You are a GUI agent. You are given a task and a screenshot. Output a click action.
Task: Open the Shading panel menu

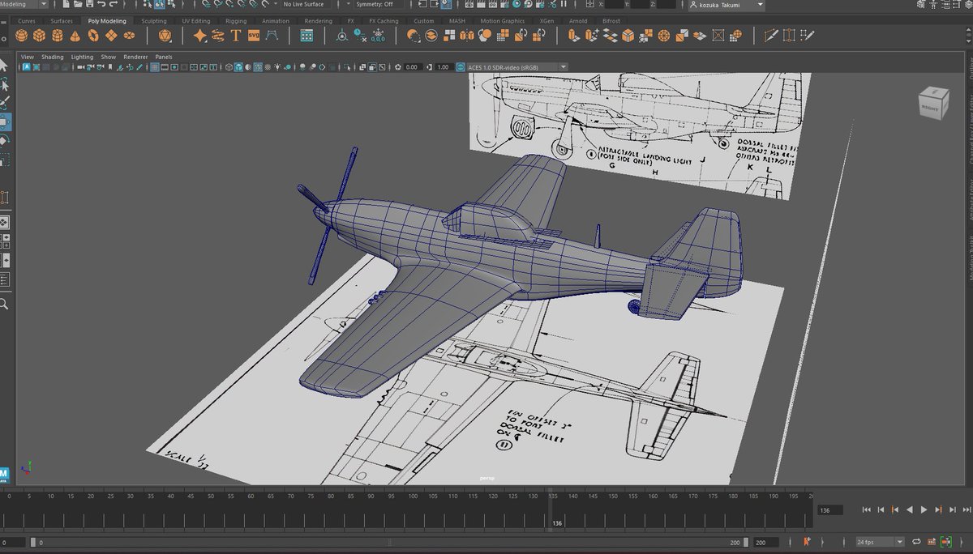point(53,57)
